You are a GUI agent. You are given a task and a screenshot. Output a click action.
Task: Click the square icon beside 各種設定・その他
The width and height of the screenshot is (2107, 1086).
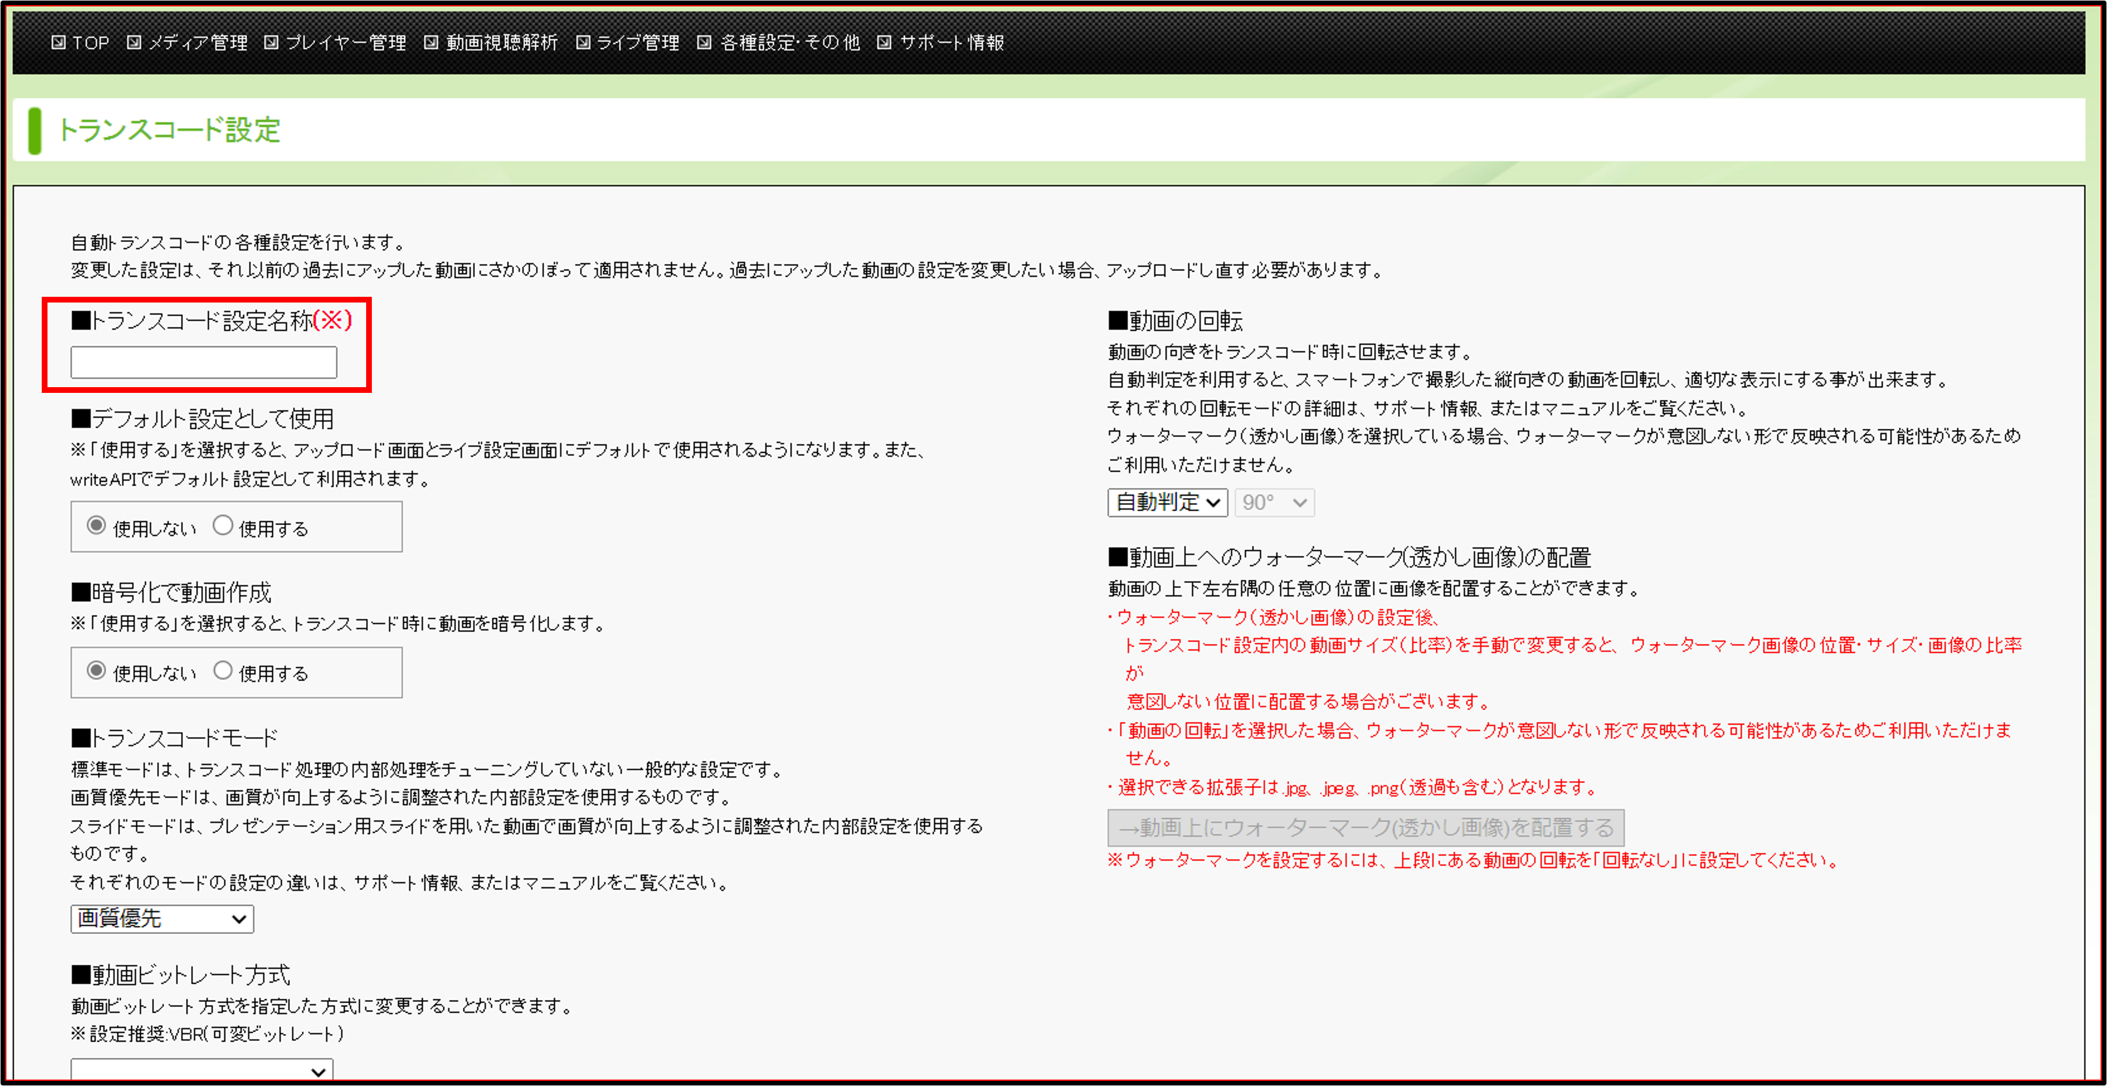tap(704, 42)
